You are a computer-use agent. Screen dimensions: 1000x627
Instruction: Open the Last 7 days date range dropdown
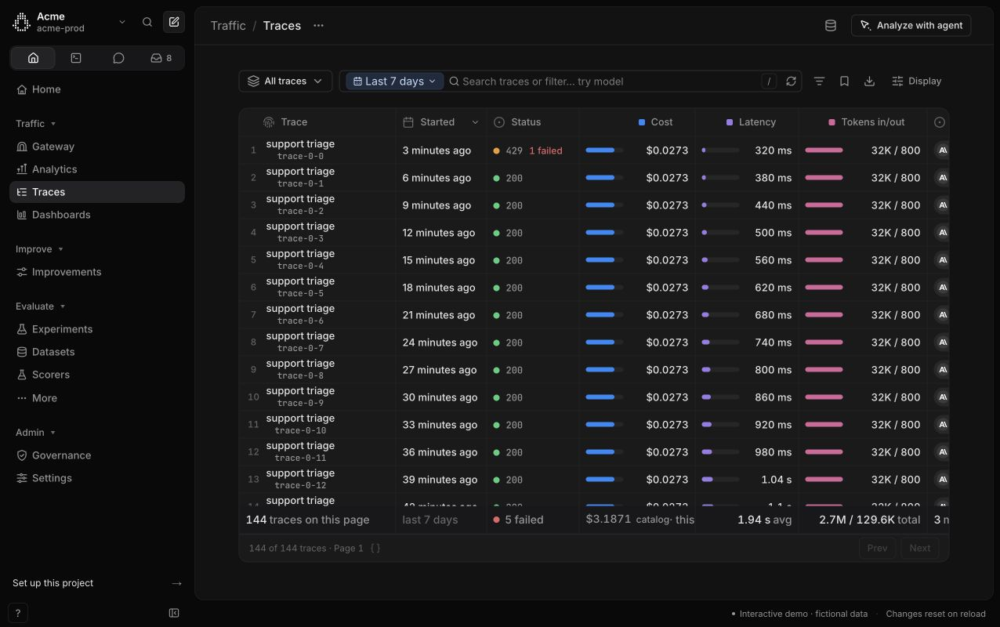coord(395,82)
